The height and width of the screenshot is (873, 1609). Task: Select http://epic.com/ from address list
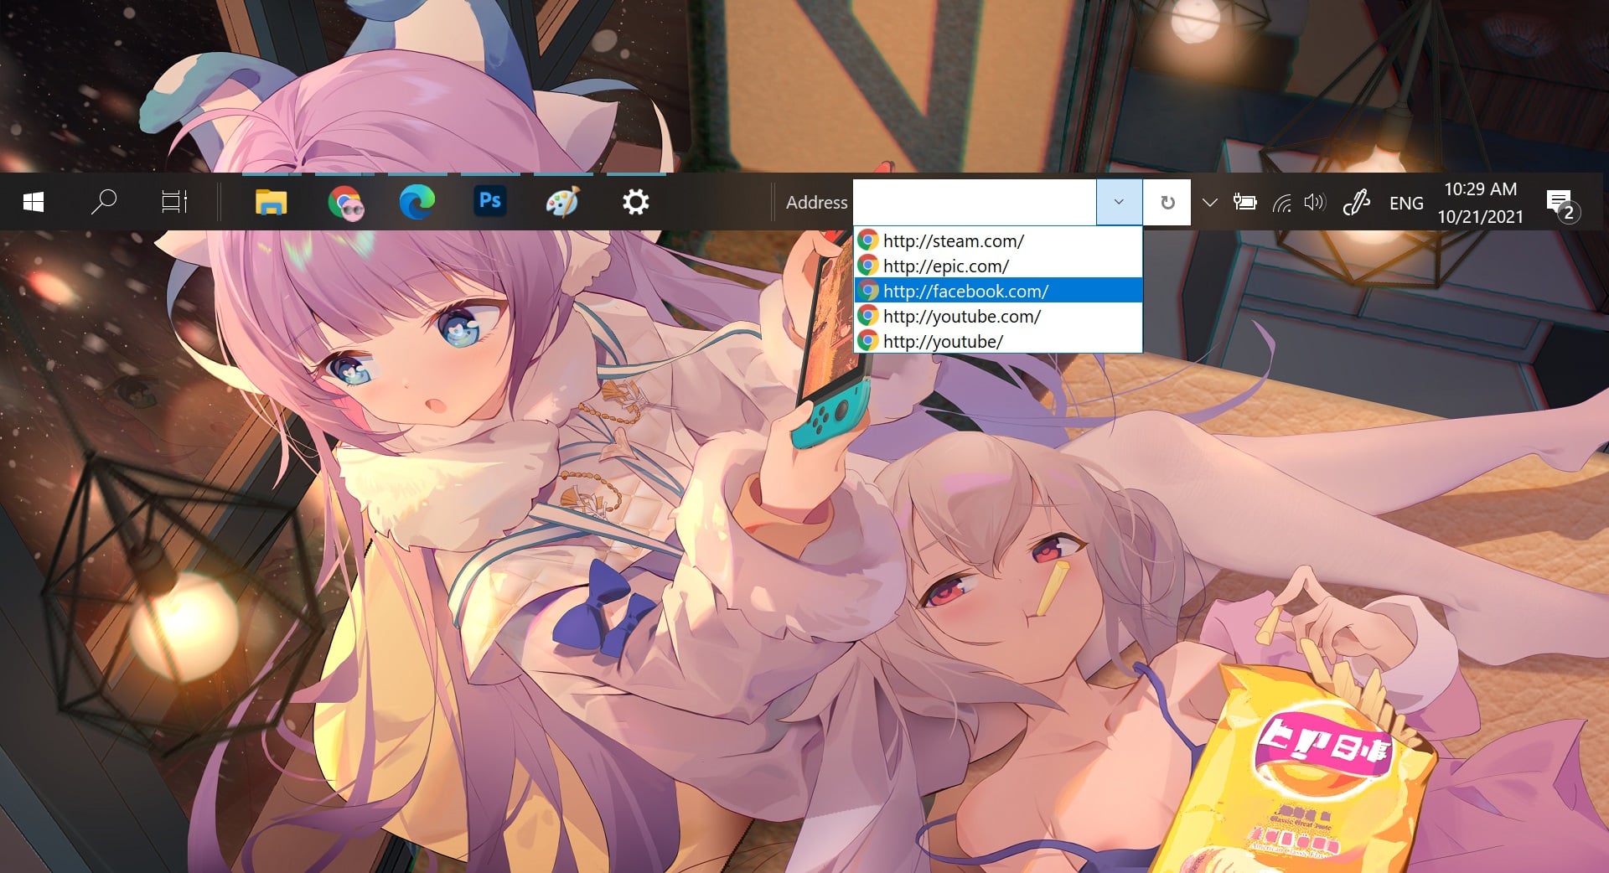[998, 266]
